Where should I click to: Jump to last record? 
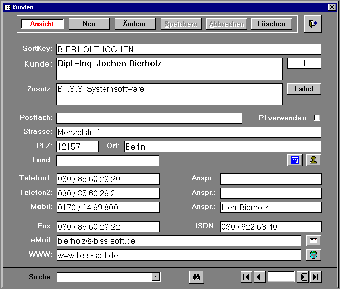click(x=316, y=277)
